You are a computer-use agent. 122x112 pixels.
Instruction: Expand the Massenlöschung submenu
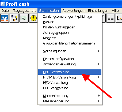70,96
